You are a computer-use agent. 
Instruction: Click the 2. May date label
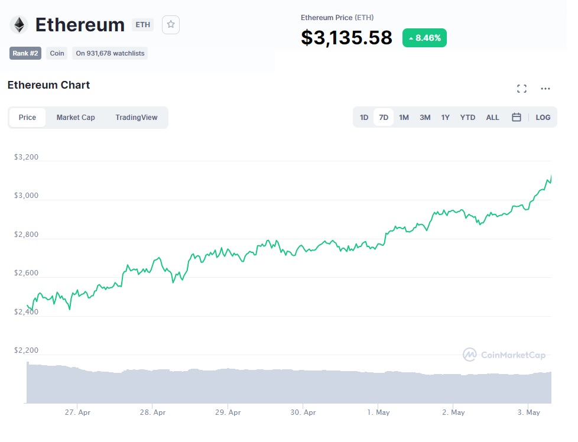click(453, 412)
